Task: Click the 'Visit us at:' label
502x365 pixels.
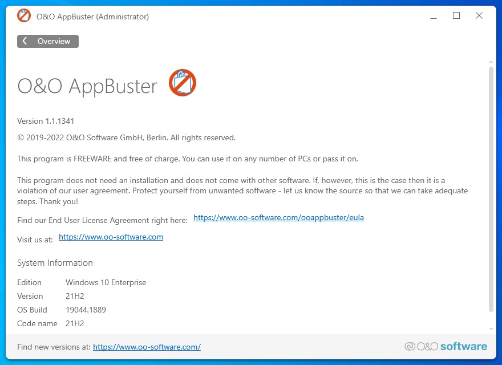Action: tap(35, 240)
